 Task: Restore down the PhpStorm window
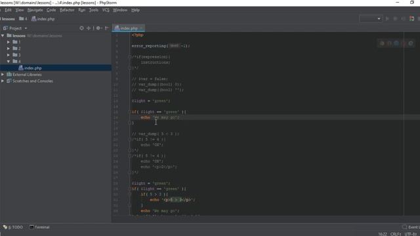(412, 3)
